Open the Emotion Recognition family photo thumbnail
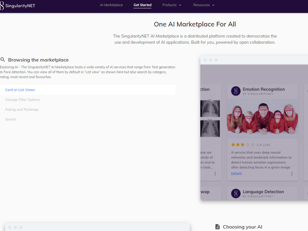This screenshot has height=231, width=308. (262, 119)
